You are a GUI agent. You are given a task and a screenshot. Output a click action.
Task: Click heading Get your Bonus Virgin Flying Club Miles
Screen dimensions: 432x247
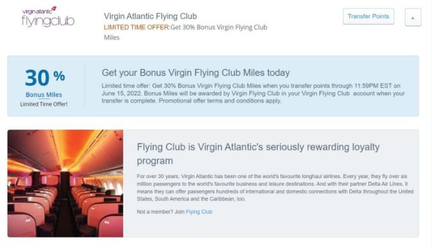coord(196,73)
